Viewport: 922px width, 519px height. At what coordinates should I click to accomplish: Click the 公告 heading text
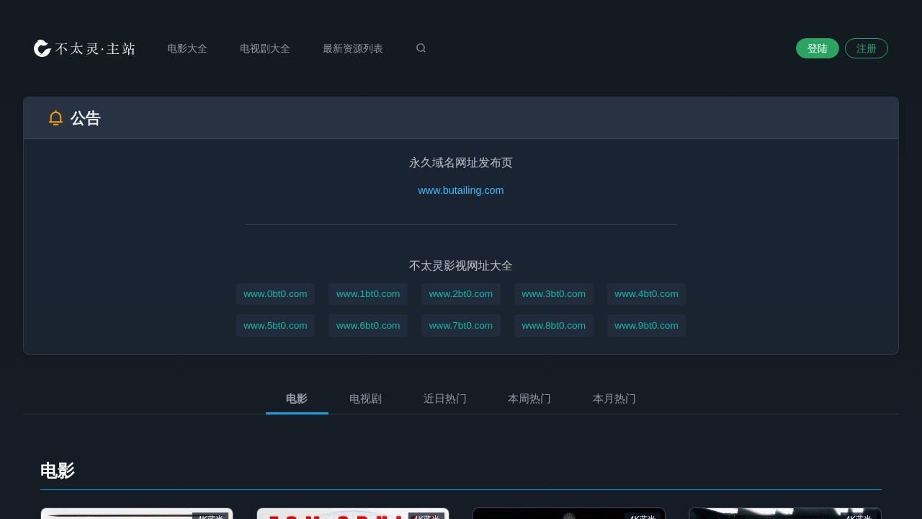(x=86, y=118)
